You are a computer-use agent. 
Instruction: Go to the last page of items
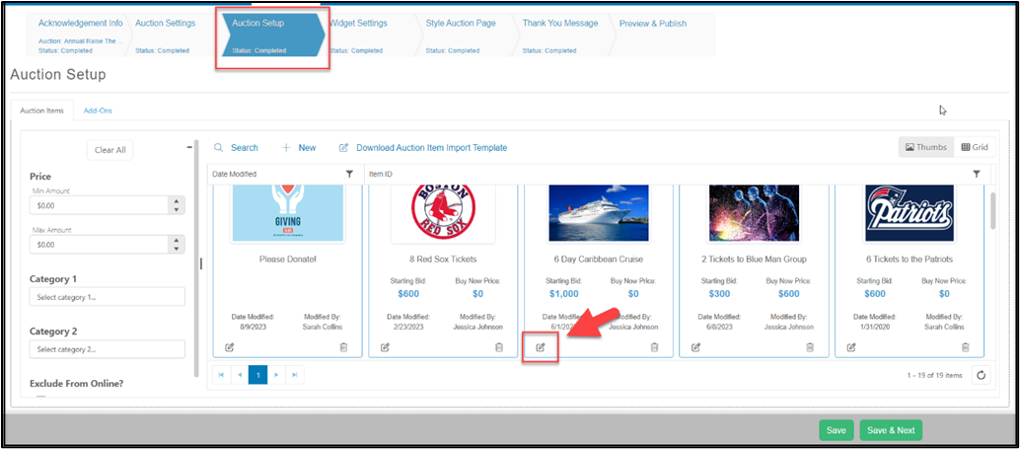(295, 375)
